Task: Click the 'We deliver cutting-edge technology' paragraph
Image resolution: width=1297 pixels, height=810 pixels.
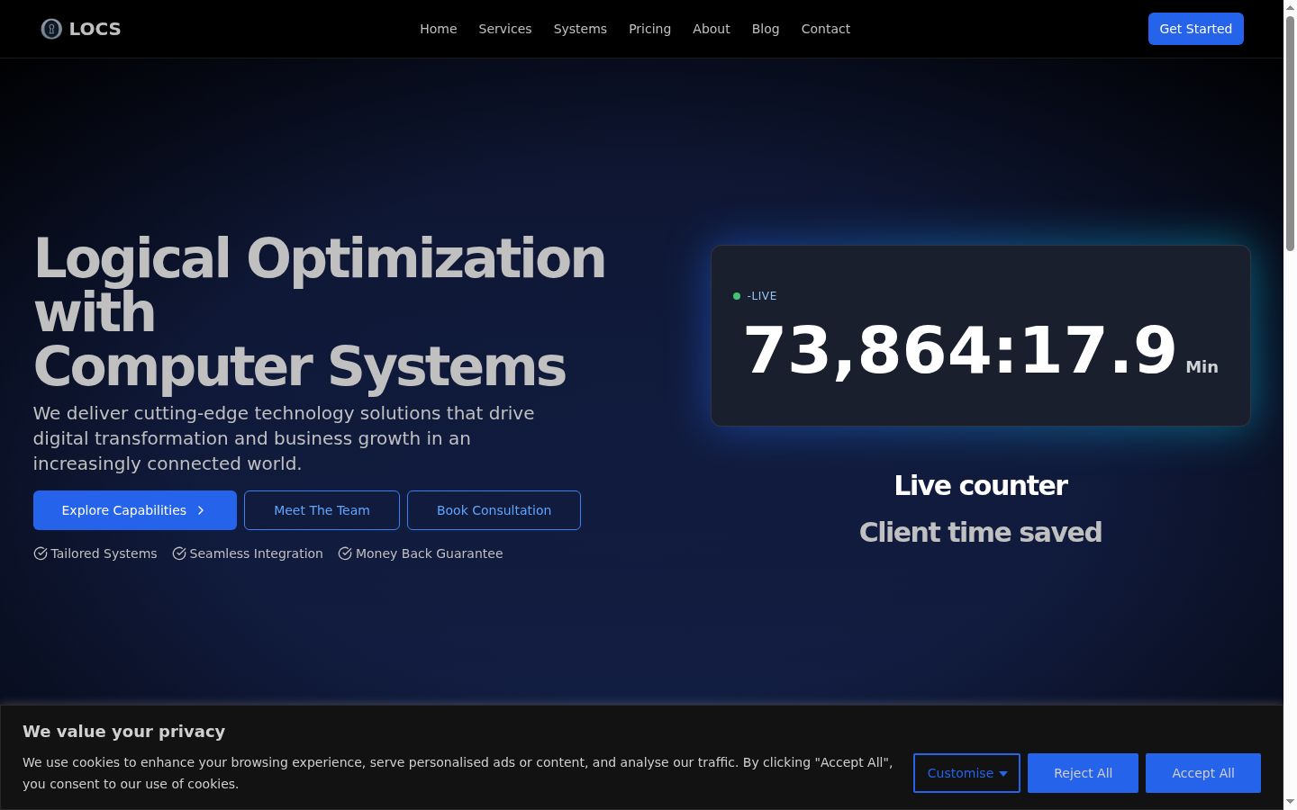Action: coord(284,438)
